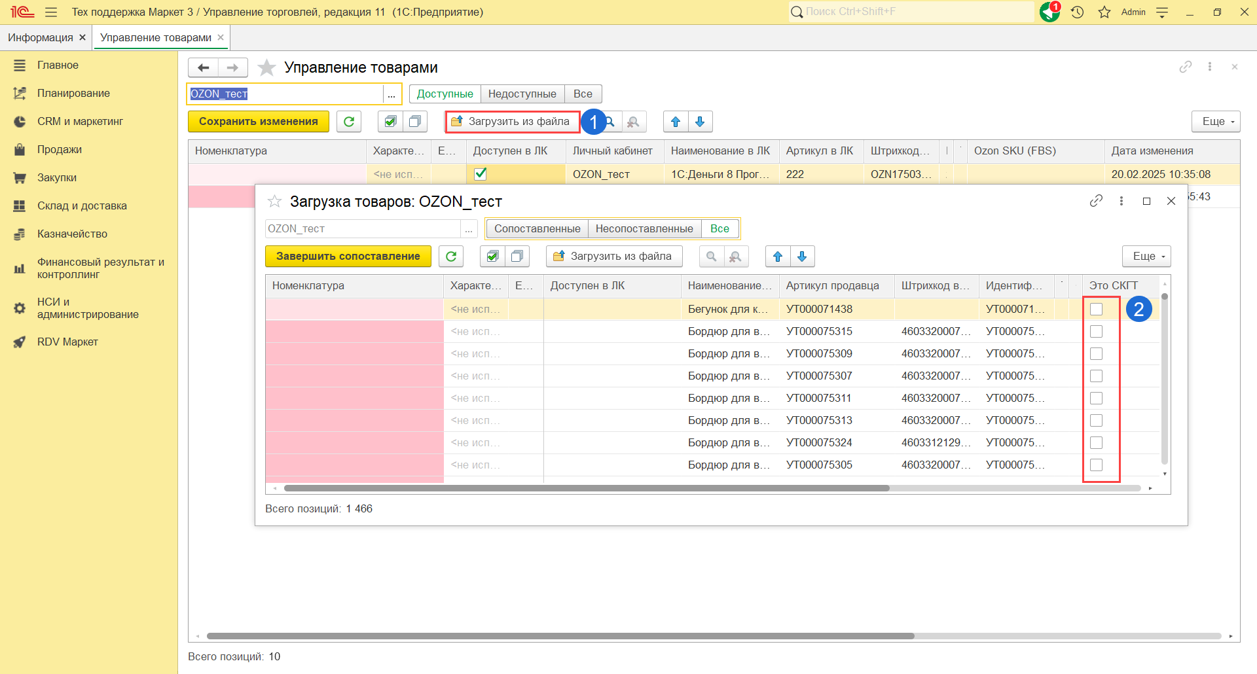Add Управление товарами to favorites star
Viewport: 1257px width, 674px height.
click(x=266, y=67)
